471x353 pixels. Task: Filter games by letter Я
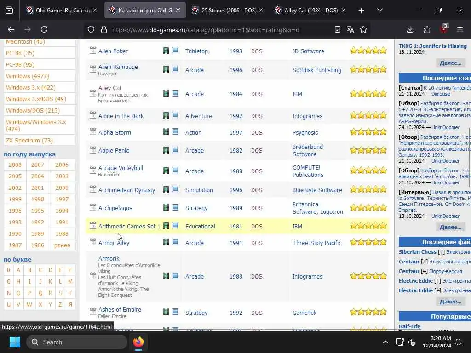(x=70, y=304)
